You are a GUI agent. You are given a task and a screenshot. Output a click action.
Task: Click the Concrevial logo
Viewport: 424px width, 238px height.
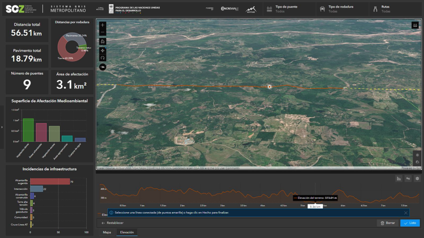[x=230, y=9]
